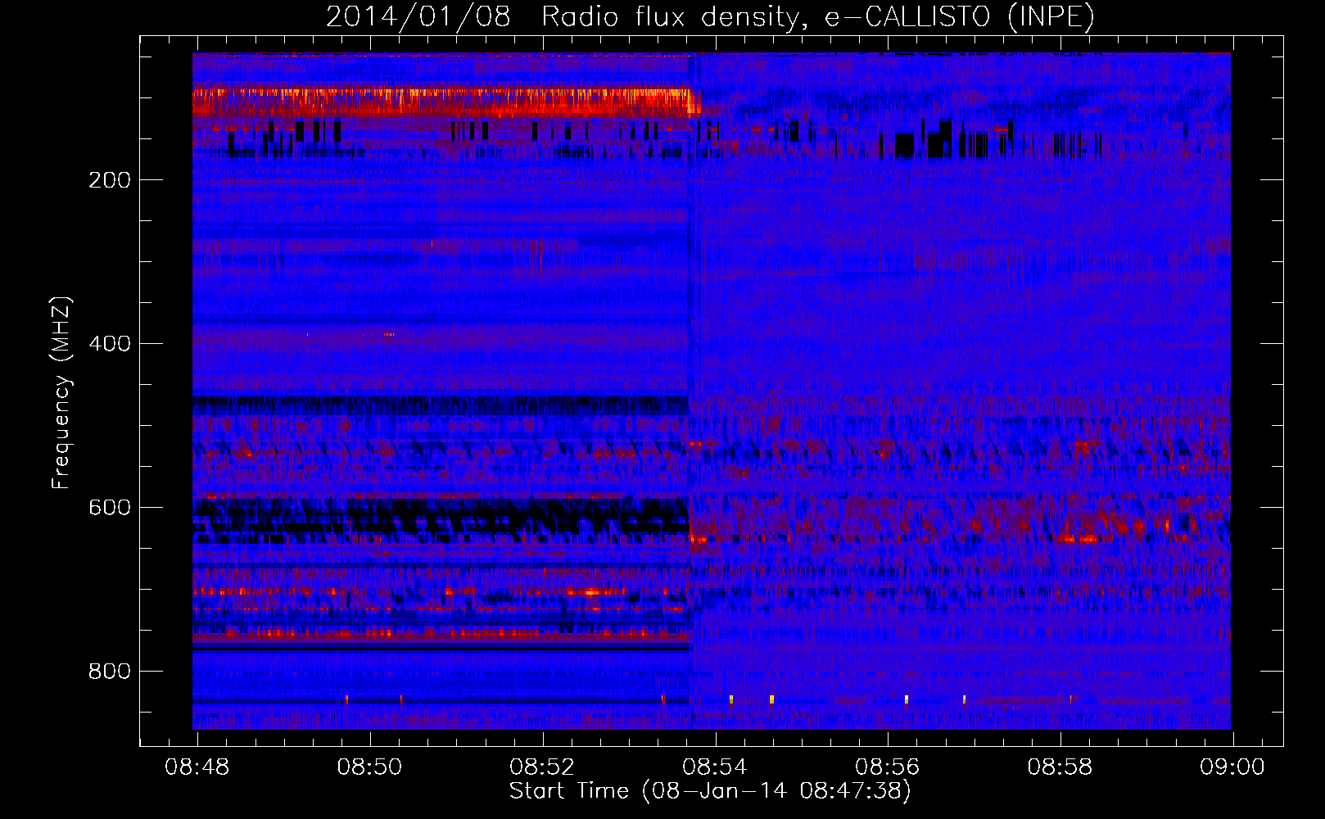Click the 800 frequency tick label
Image resolution: width=1325 pixels, height=819 pixels.
[x=110, y=672]
